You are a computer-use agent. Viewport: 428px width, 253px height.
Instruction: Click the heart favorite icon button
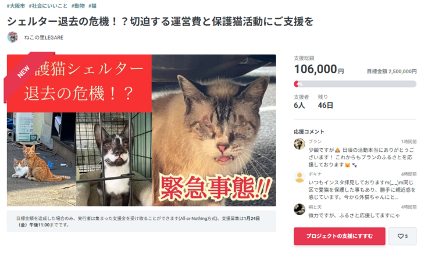402,236
